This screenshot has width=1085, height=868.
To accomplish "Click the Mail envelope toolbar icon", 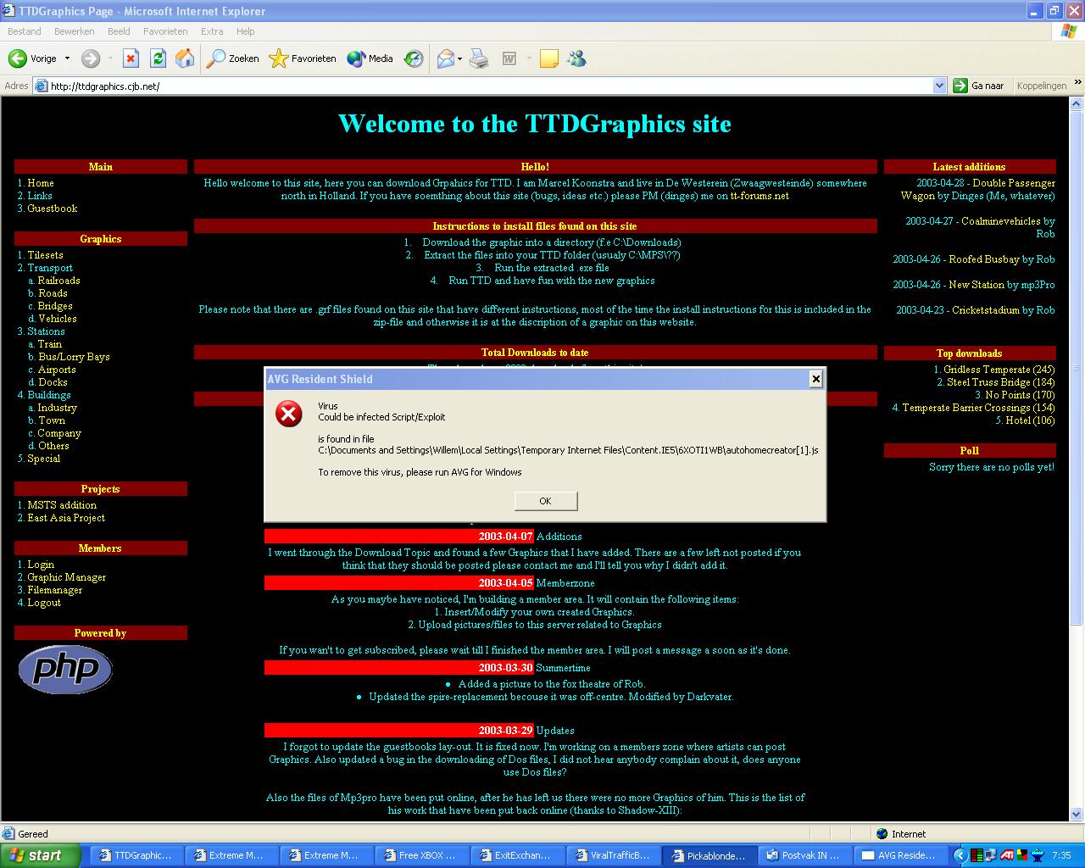I will tap(445, 58).
